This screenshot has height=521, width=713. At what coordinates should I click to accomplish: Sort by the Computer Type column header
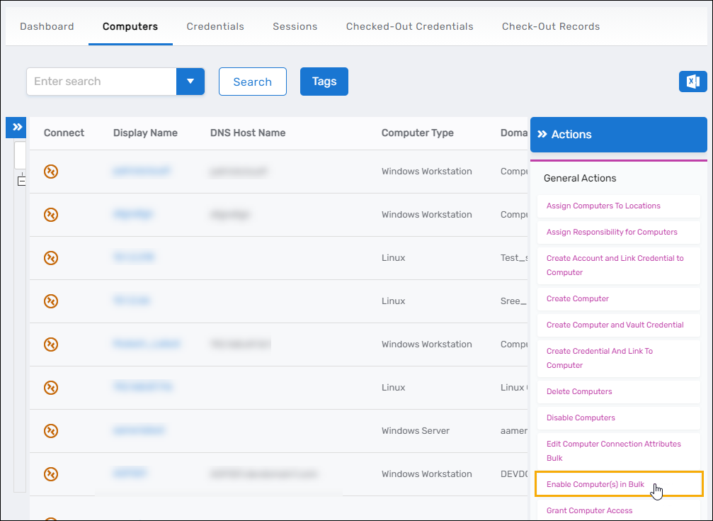click(x=417, y=133)
